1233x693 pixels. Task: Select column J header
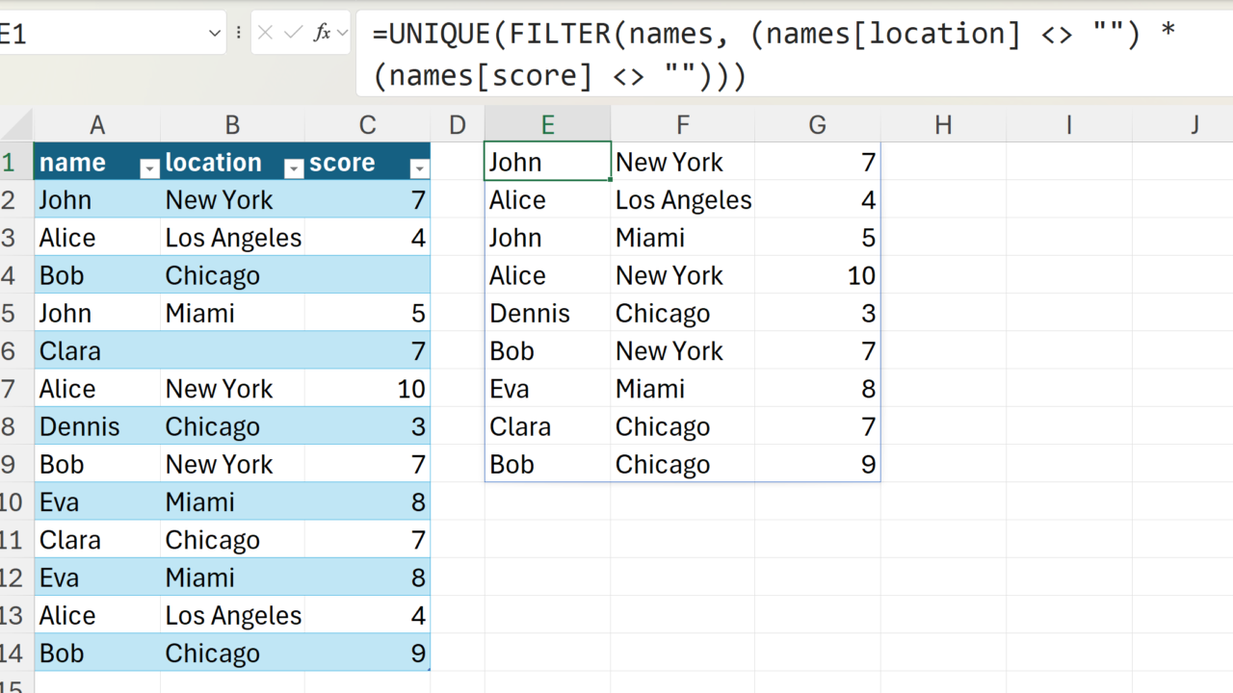click(1194, 124)
